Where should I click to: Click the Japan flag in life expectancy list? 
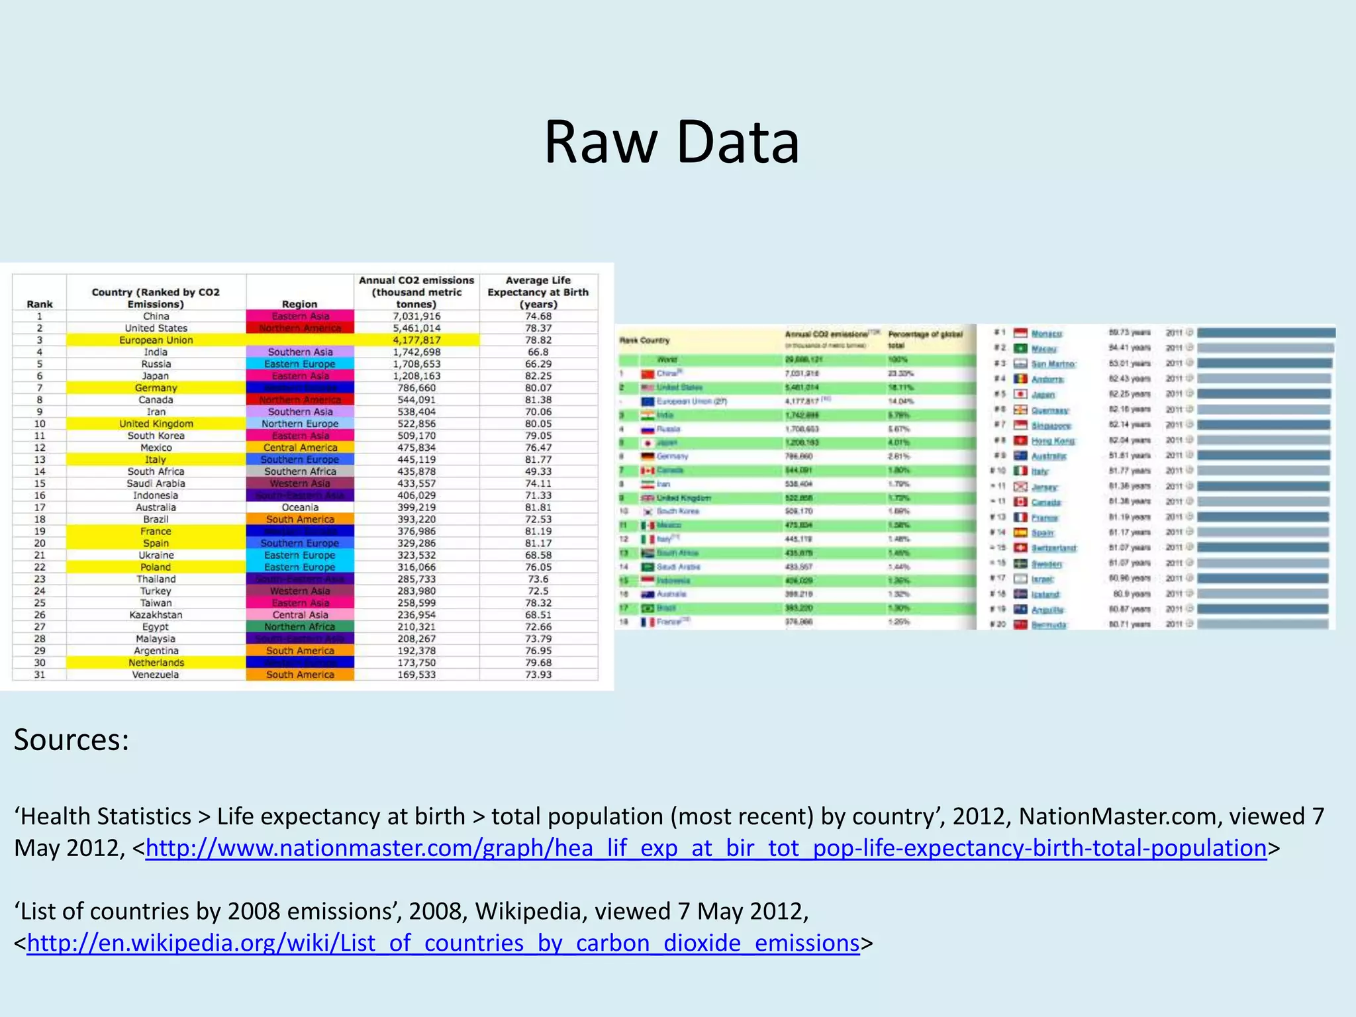pos(1020,394)
